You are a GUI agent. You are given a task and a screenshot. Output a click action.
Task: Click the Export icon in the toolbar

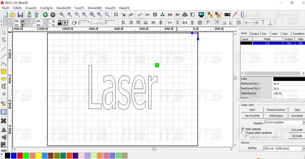click(36, 15)
